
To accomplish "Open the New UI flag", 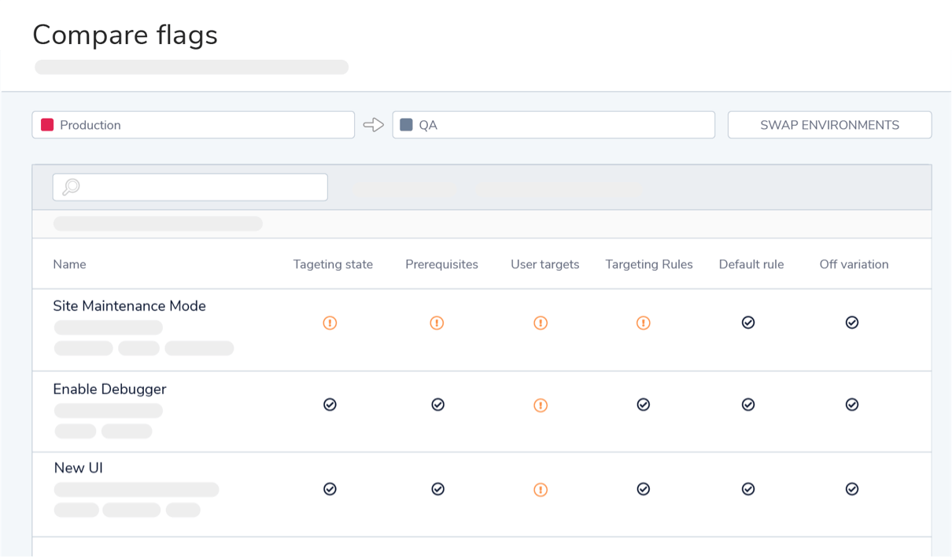I will (78, 468).
